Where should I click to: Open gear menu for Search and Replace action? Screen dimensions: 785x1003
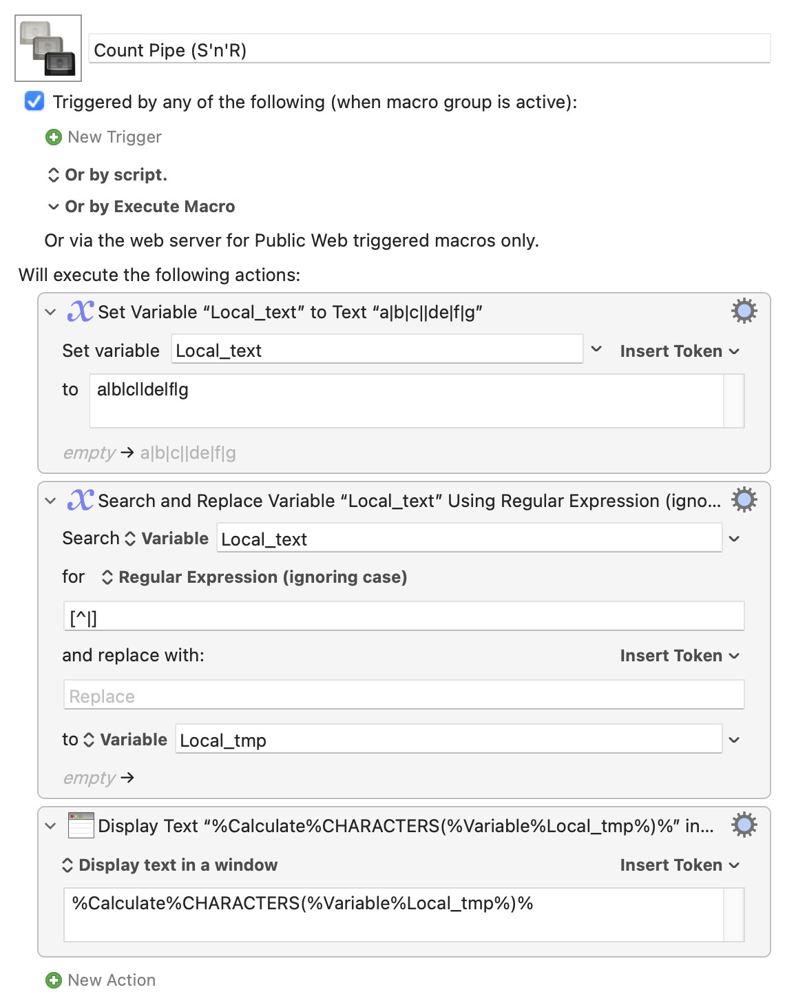click(744, 500)
